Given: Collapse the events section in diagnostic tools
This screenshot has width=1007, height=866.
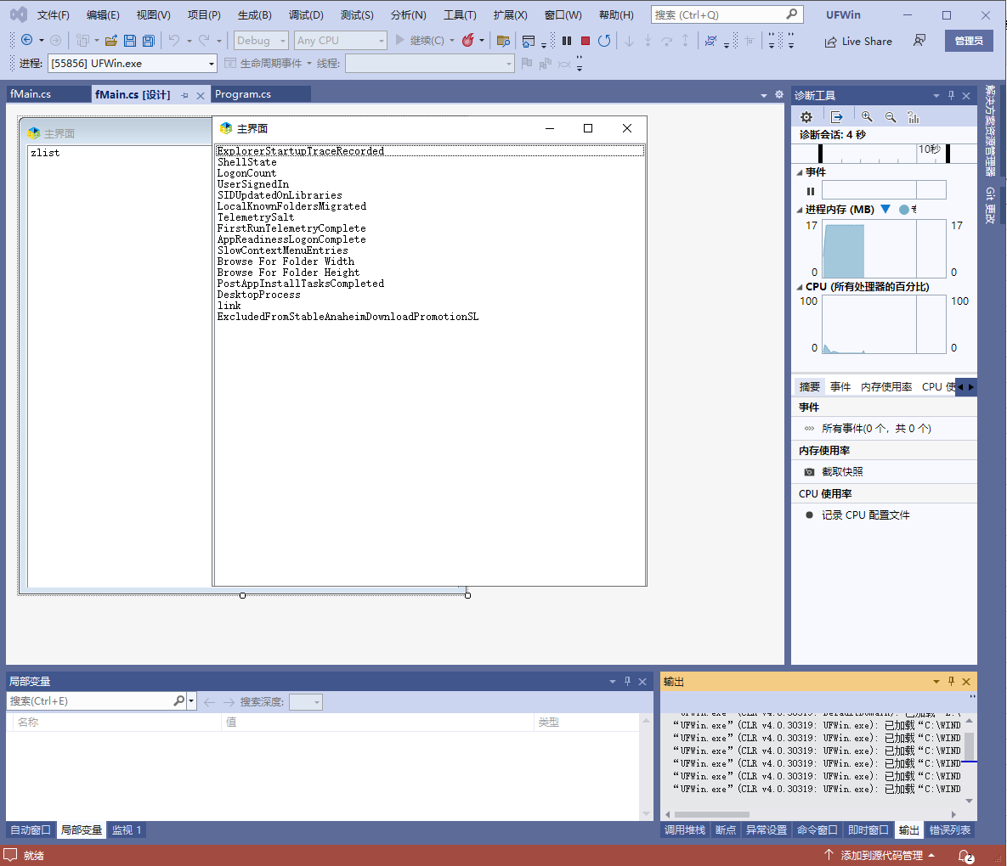Looking at the screenshot, I should tap(800, 172).
